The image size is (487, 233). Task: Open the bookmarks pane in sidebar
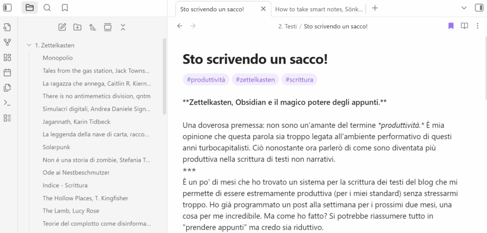65,8
